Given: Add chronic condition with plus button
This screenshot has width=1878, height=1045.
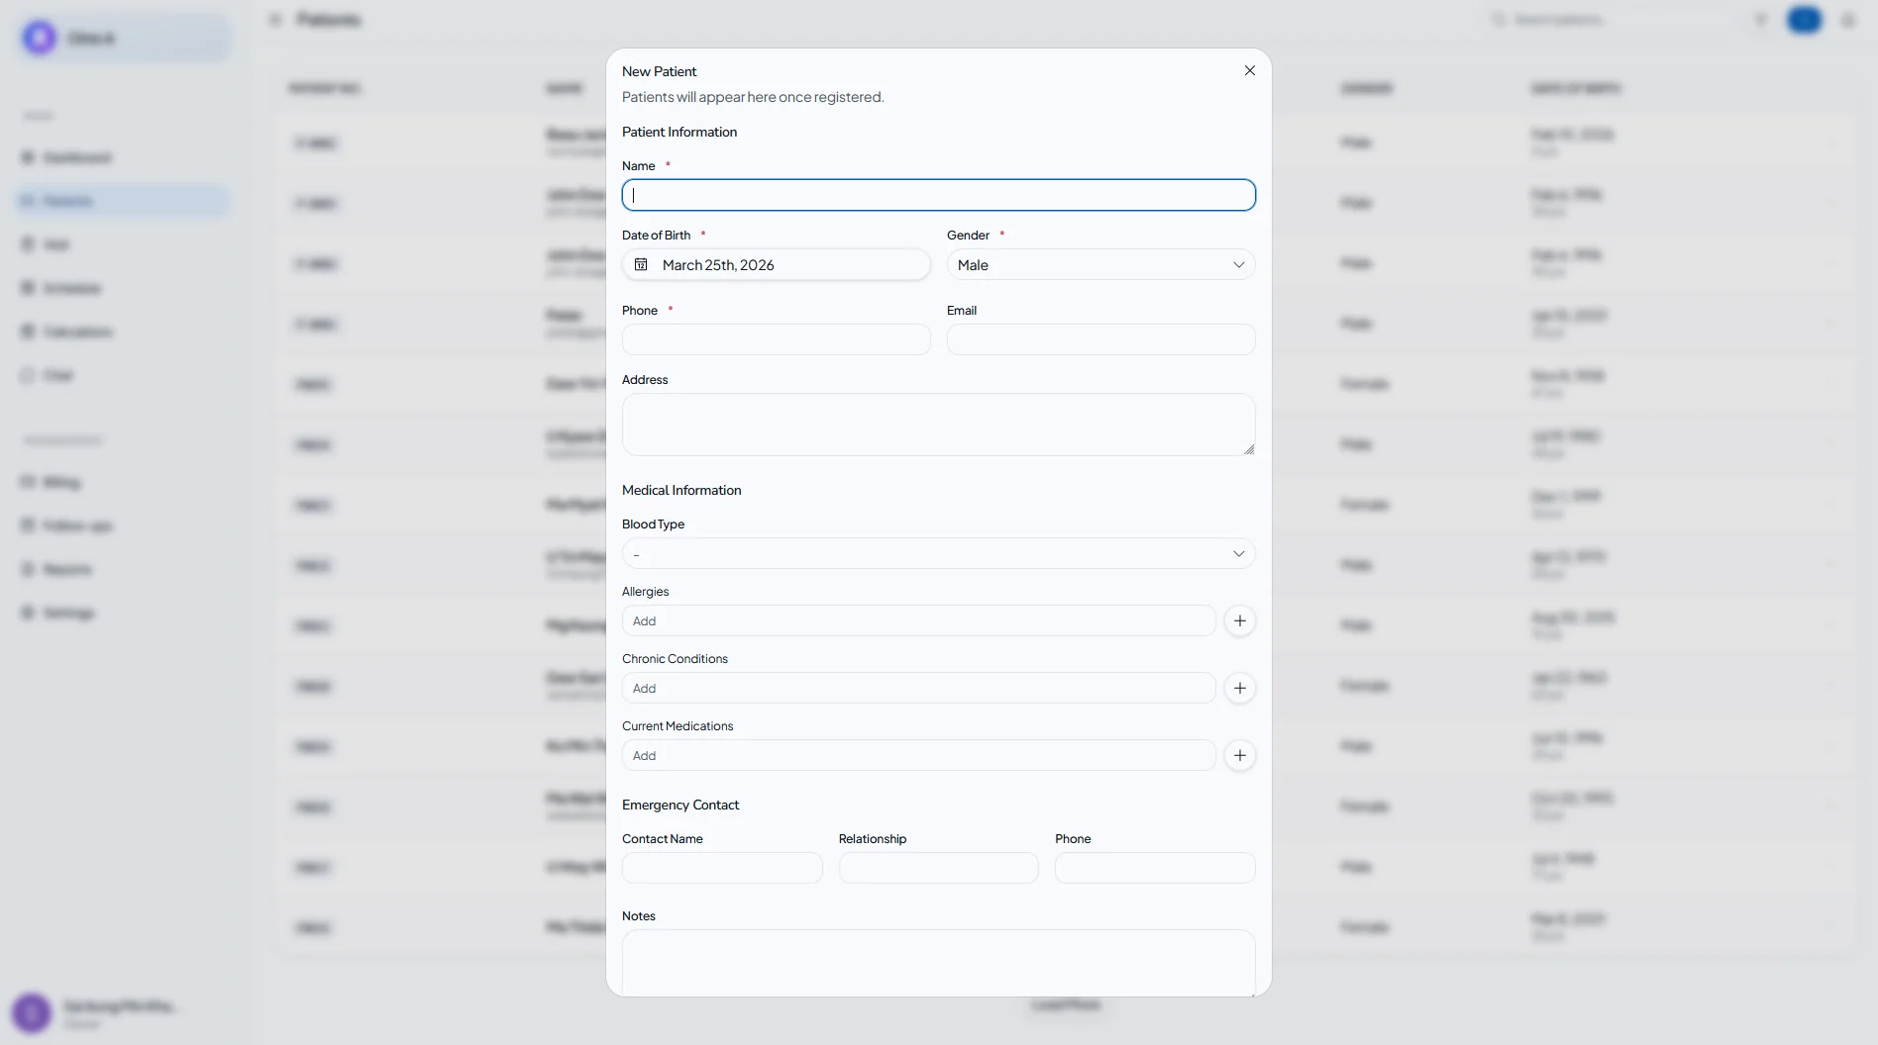Looking at the screenshot, I should click(1239, 688).
